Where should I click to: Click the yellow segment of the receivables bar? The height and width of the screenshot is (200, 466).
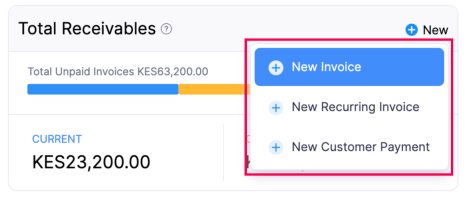pyautogui.click(x=211, y=89)
